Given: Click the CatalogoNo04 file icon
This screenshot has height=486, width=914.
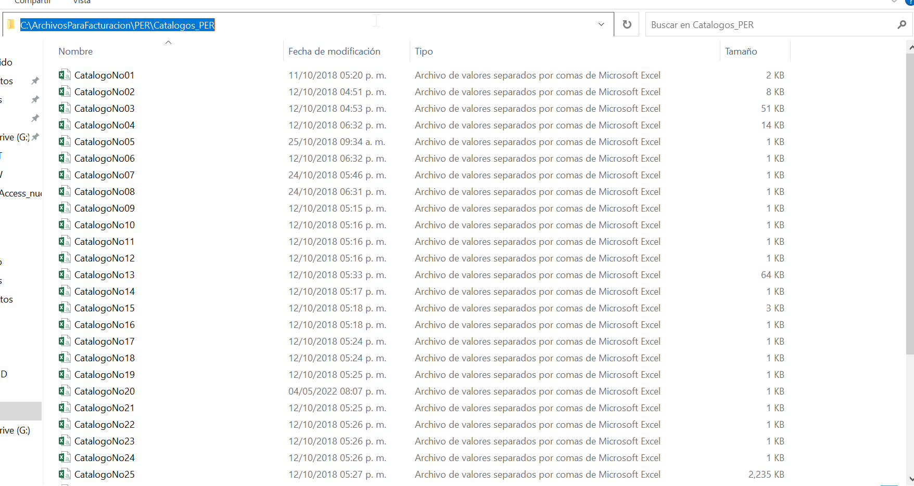Looking at the screenshot, I should 65,125.
